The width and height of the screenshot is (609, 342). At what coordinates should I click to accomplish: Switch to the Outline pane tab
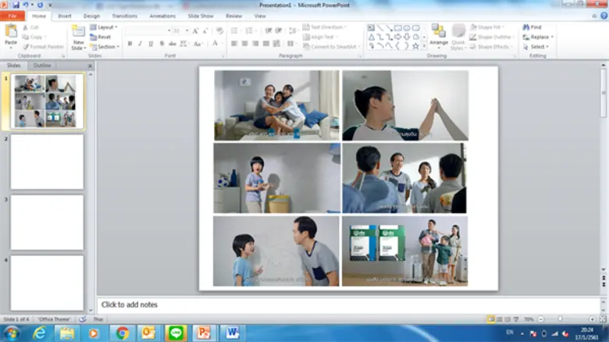(41, 66)
